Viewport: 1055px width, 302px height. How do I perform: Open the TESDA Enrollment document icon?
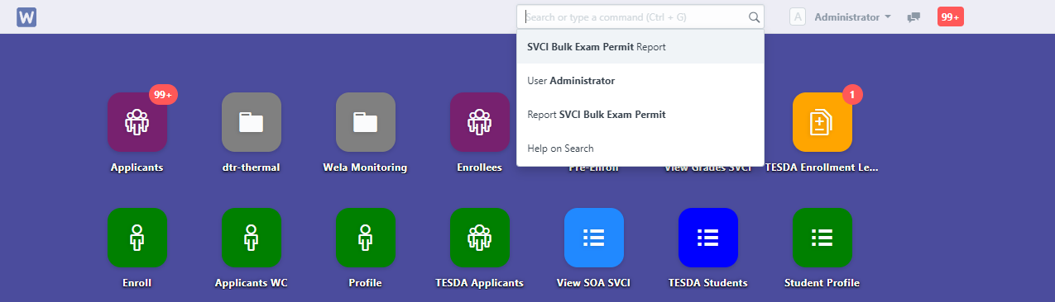tap(822, 122)
